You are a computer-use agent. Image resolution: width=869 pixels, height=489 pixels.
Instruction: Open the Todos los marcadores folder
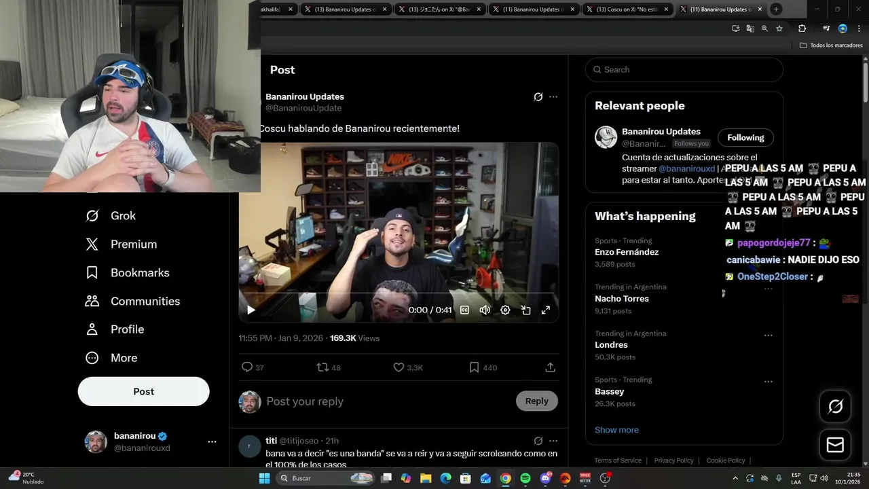coord(831,46)
